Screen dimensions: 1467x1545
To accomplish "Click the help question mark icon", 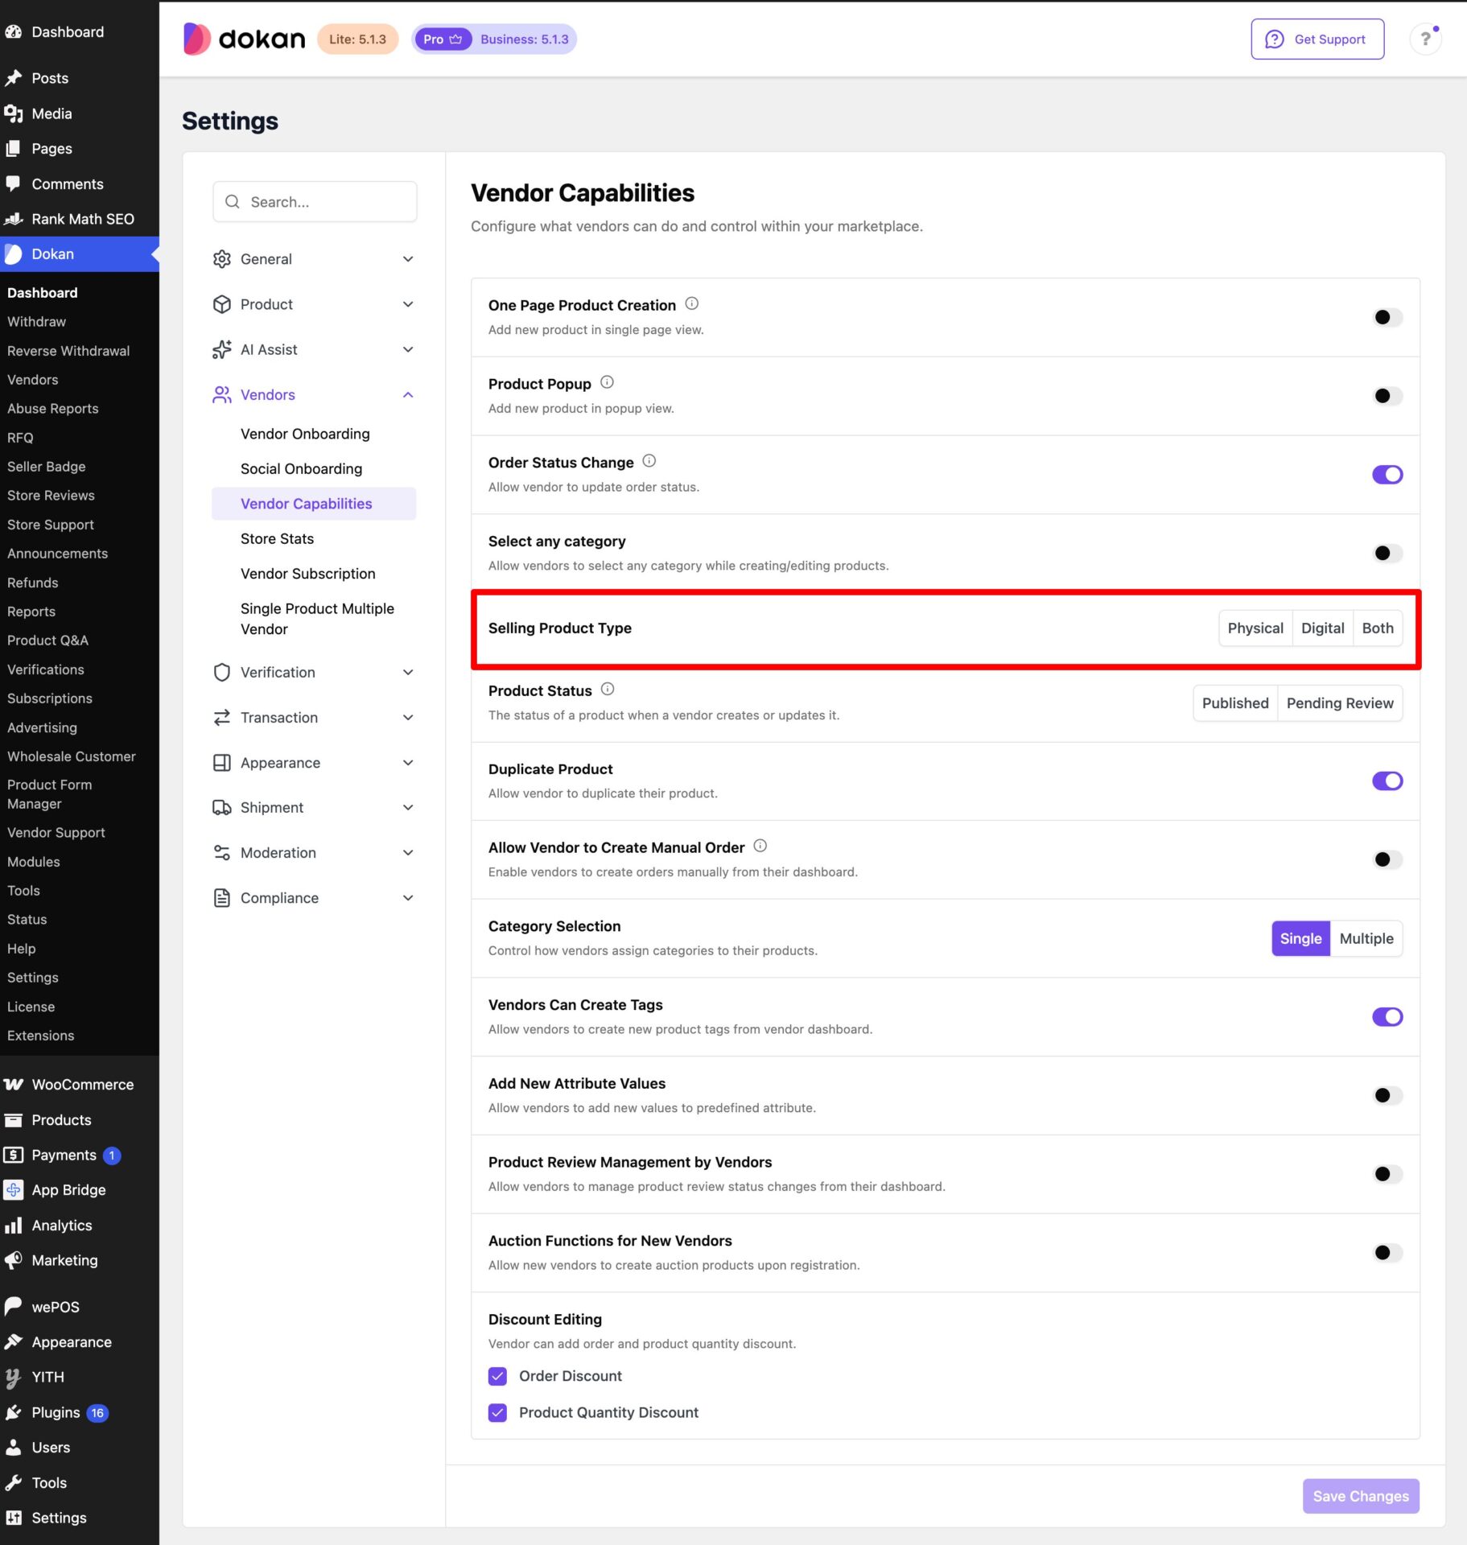I will point(1425,39).
